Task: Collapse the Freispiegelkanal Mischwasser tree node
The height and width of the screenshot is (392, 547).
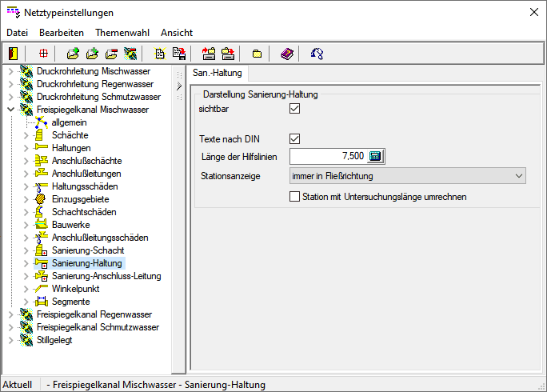Action: 10,110
